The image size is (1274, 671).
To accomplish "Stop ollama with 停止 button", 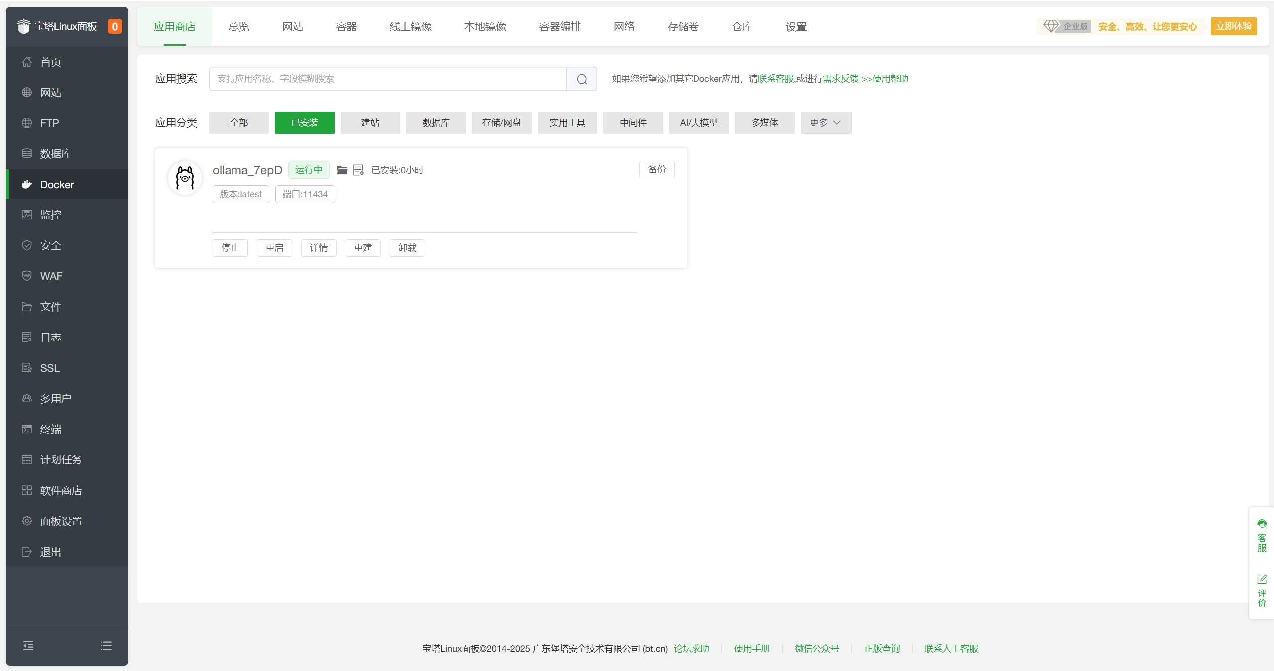I will 230,248.
